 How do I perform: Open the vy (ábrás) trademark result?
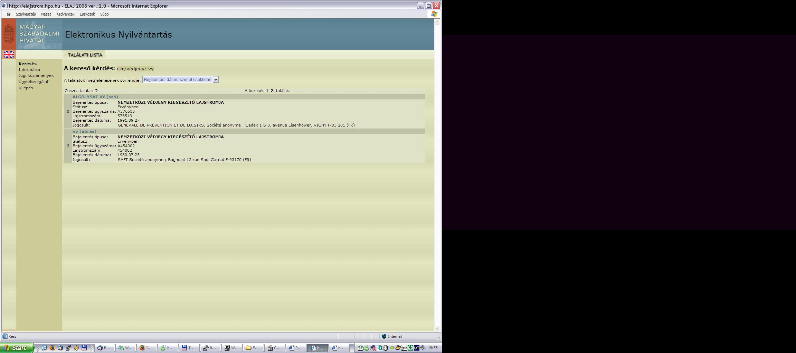tap(84, 131)
